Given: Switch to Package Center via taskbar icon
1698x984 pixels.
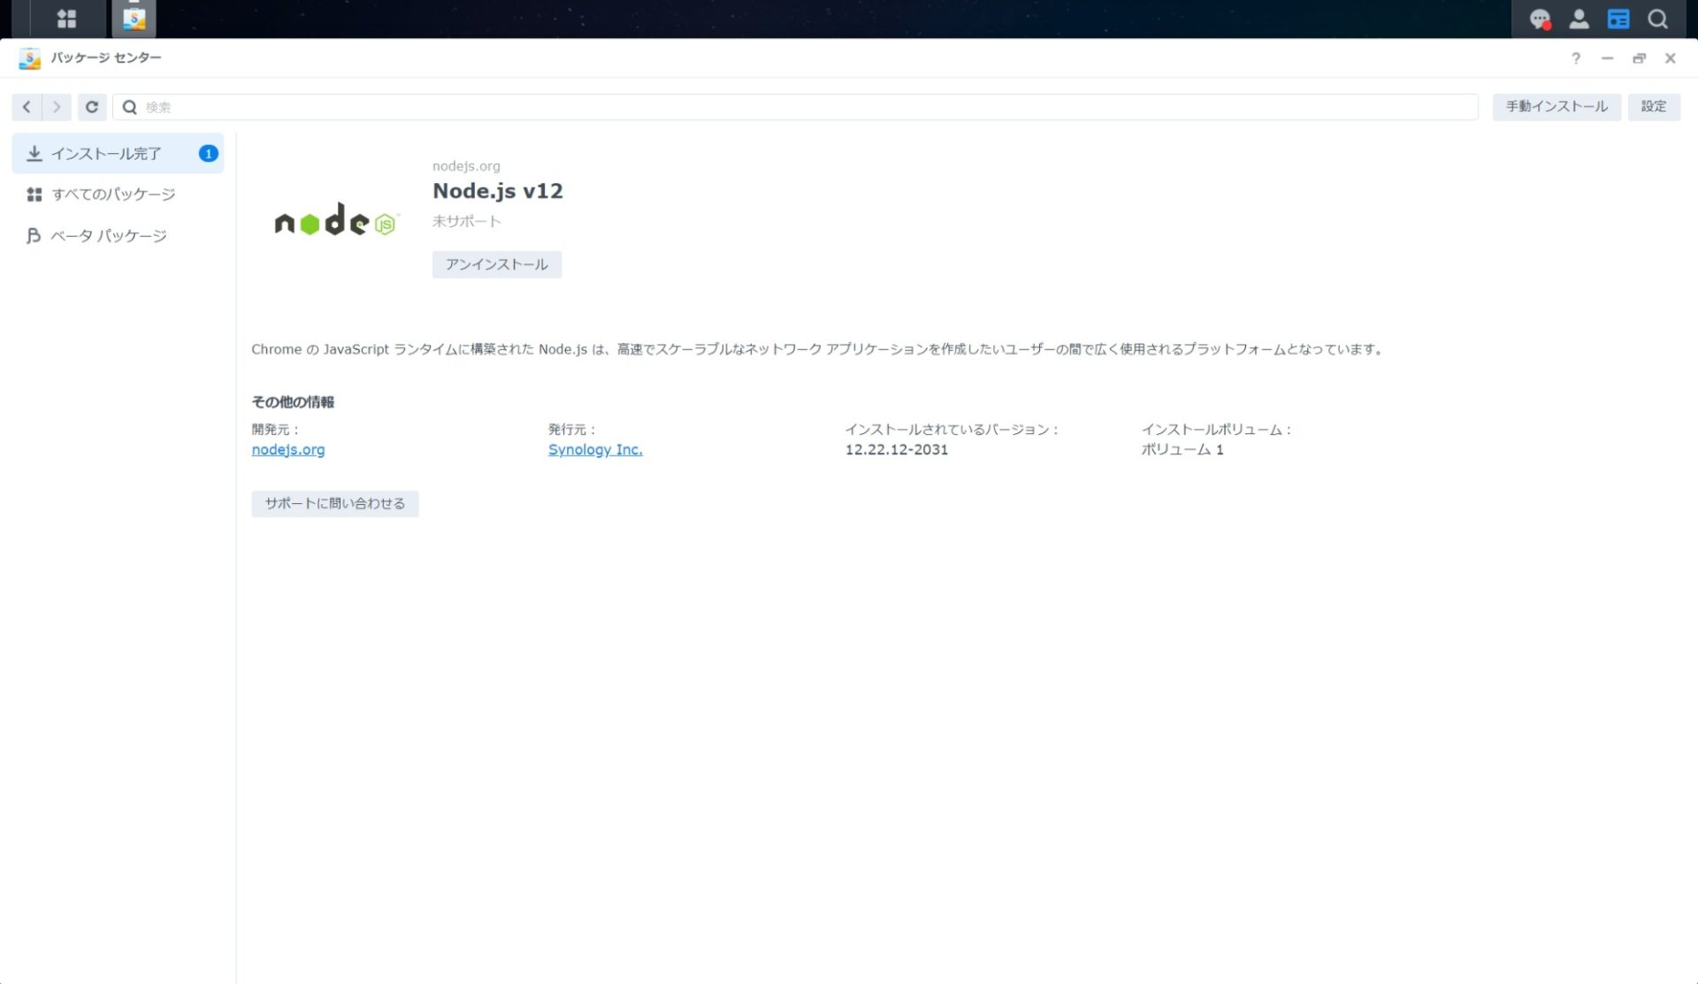Looking at the screenshot, I should pyautogui.click(x=133, y=19).
